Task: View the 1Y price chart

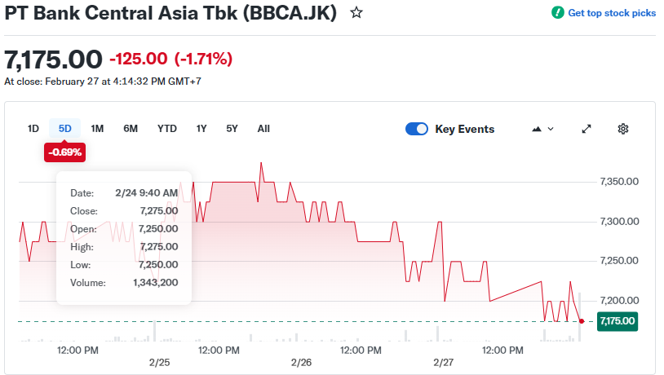Action: point(201,129)
